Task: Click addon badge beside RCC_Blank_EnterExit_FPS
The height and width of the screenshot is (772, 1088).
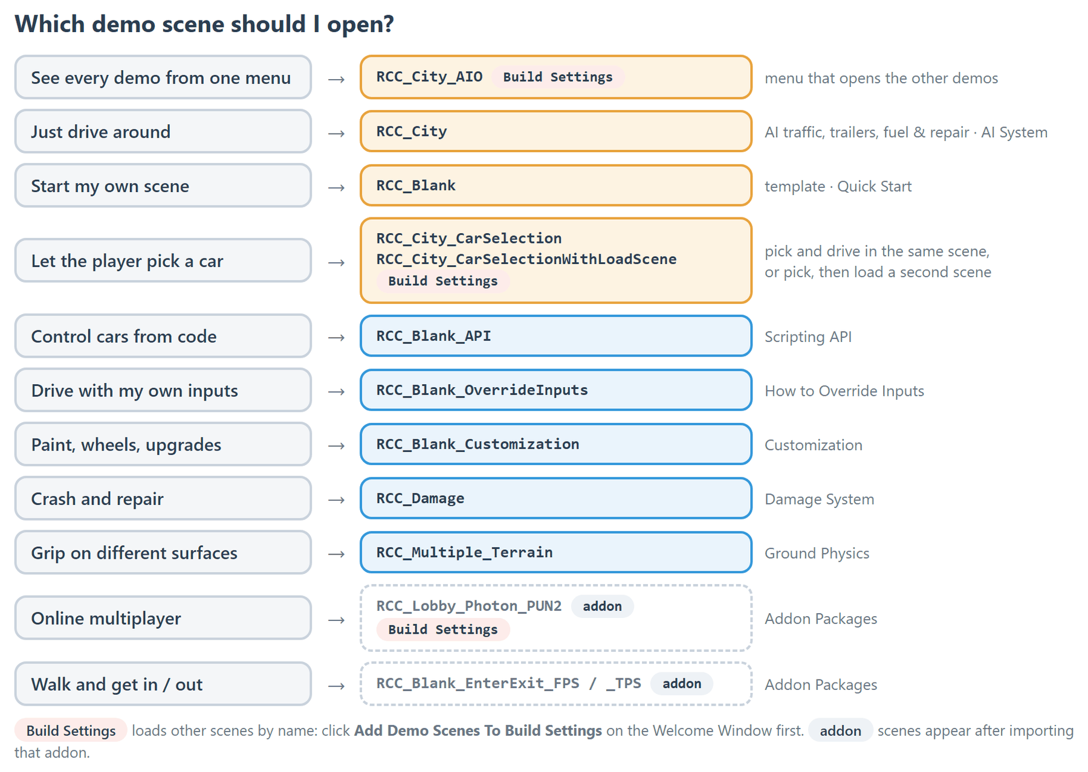Action: [682, 683]
